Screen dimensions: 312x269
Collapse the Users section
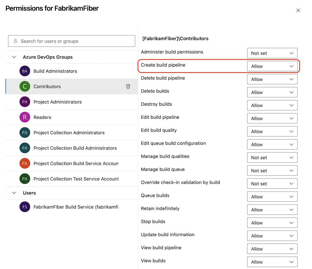pos(14,193)
